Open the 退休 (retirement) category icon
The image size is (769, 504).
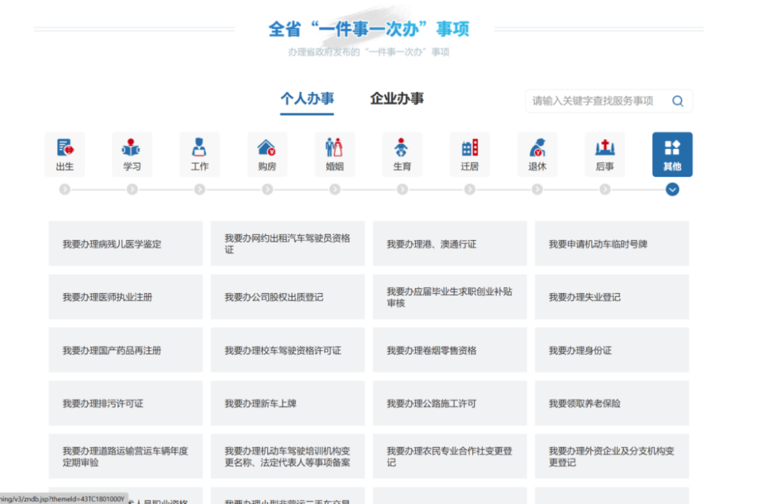537,154
